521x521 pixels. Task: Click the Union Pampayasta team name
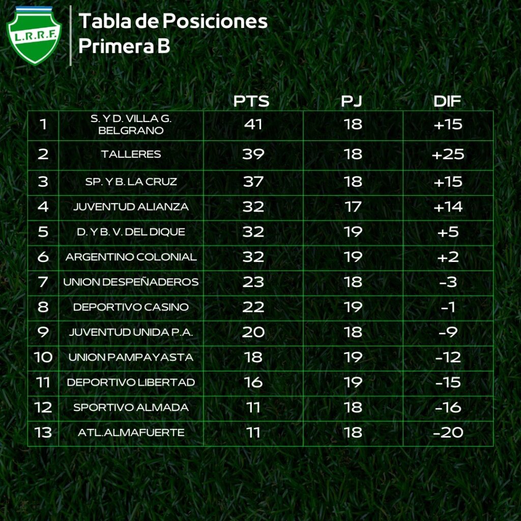point(131,357)
